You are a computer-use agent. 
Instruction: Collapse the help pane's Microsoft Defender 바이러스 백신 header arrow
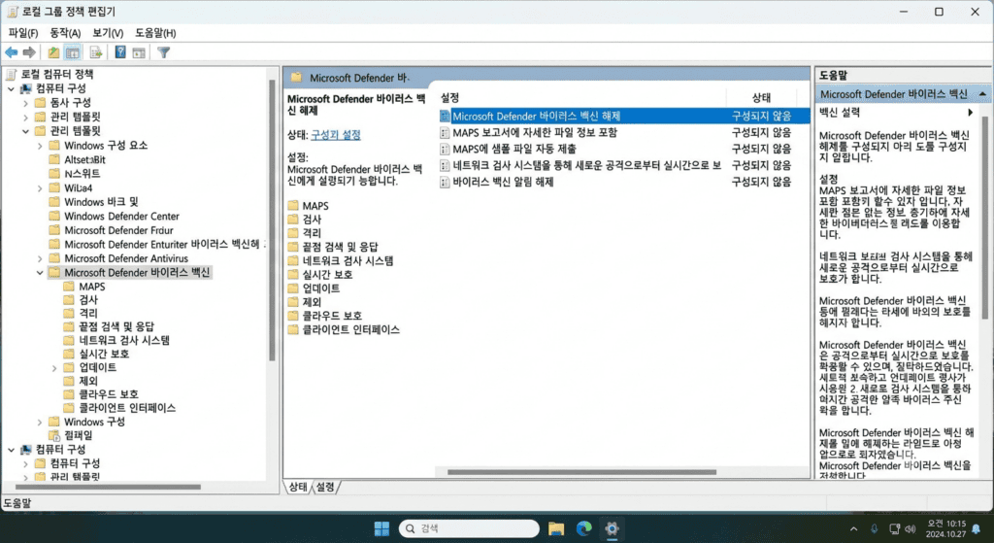click(x=982, y=94)
